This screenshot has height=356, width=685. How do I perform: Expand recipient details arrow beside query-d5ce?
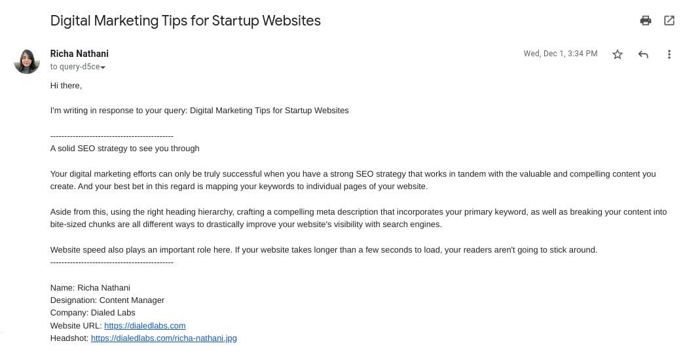point(103,67)
